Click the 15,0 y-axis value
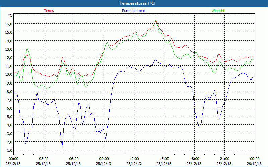This screenshot has height=167, width=268. pos(9,32)
